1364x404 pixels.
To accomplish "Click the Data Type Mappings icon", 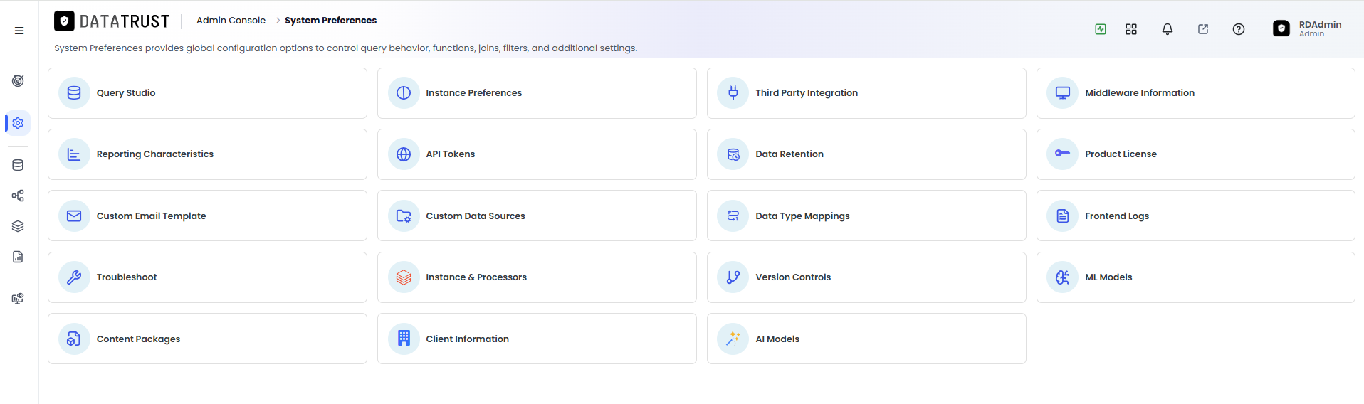I will (733, 216).
